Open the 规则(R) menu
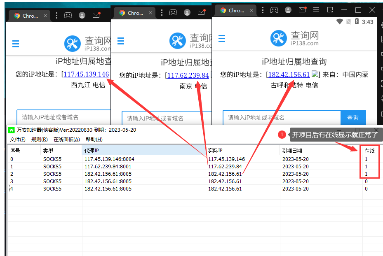 39,140
